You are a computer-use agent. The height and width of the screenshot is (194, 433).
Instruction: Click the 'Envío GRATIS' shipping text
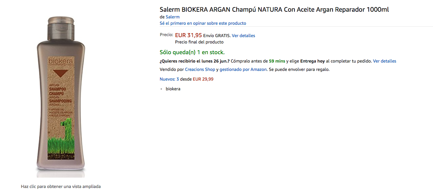pyautogui.click(x=217, y=36)
